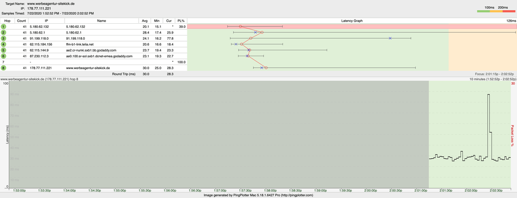Sort by the Hop column header
The height and width of the screenshot is (198, 517).
7,20
